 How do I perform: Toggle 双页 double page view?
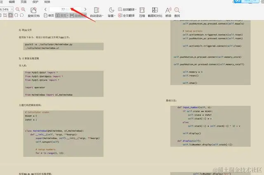(62, 16)
